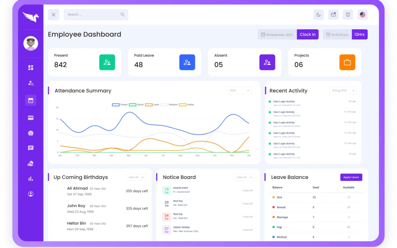The width and height of the screenshot is (397, 248).
Task: Click the Apply Leave button
Action: tap(351, 177)
